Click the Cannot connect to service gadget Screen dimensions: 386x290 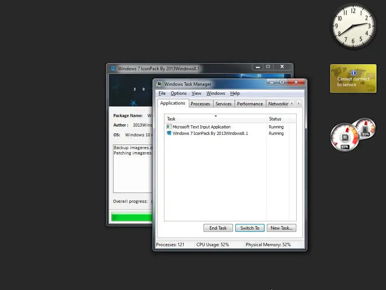coord(353,79)
